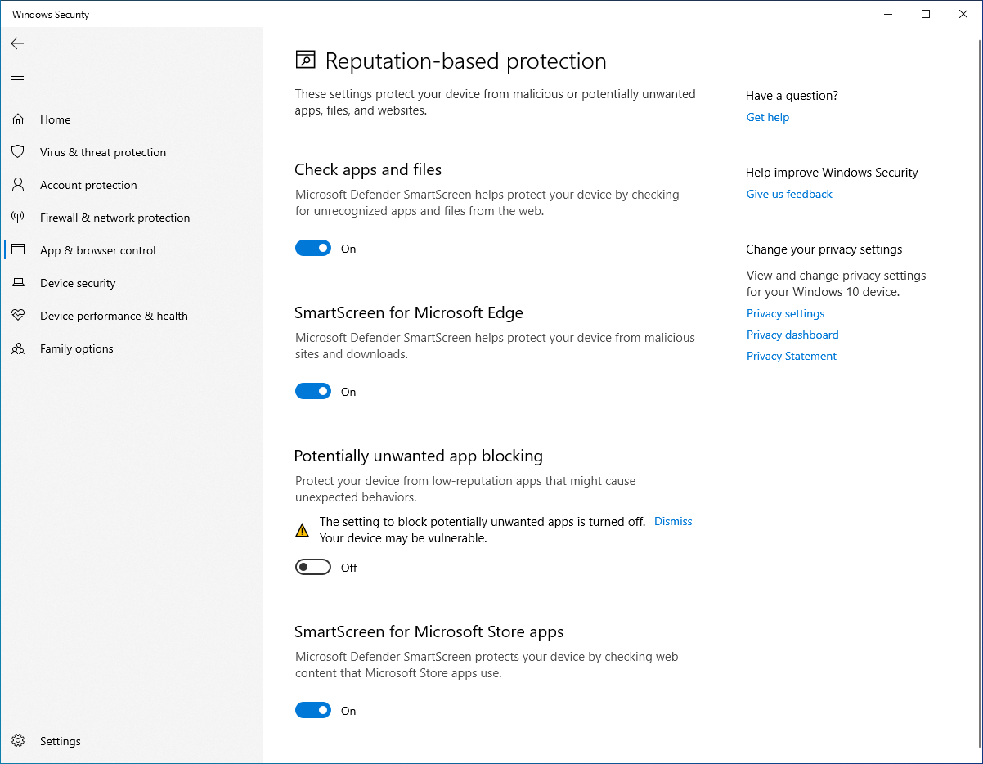This screenshot has width=983, height=764.
Task: Click the Settings gear icon
Action: pos(18,741)
